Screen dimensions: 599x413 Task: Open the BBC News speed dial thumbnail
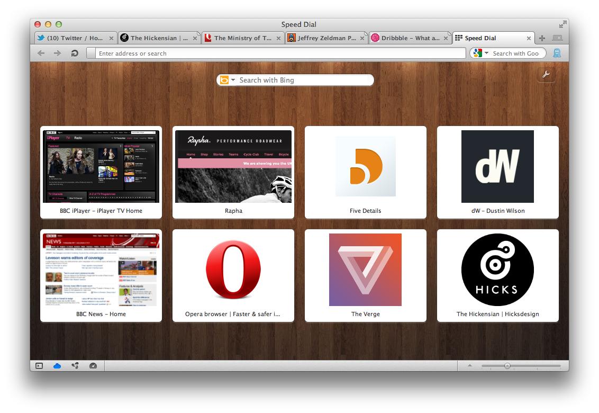tap(101, 270)
